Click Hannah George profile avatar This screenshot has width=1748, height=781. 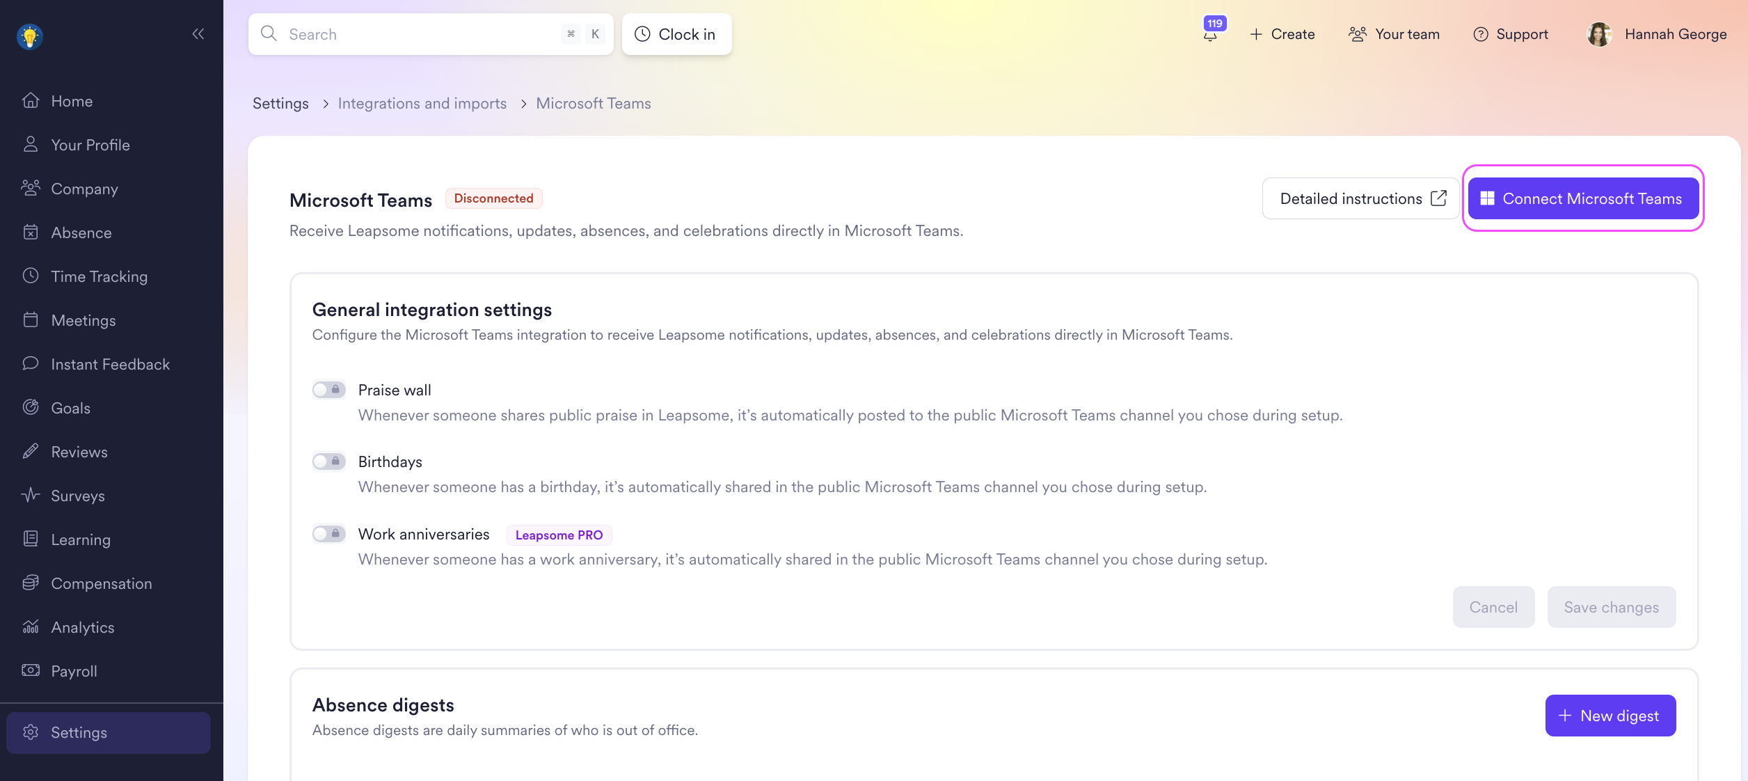[x=1599, y=34]
